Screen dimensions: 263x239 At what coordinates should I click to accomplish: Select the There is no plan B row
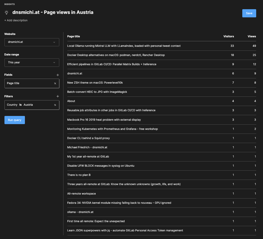[79, 175]
